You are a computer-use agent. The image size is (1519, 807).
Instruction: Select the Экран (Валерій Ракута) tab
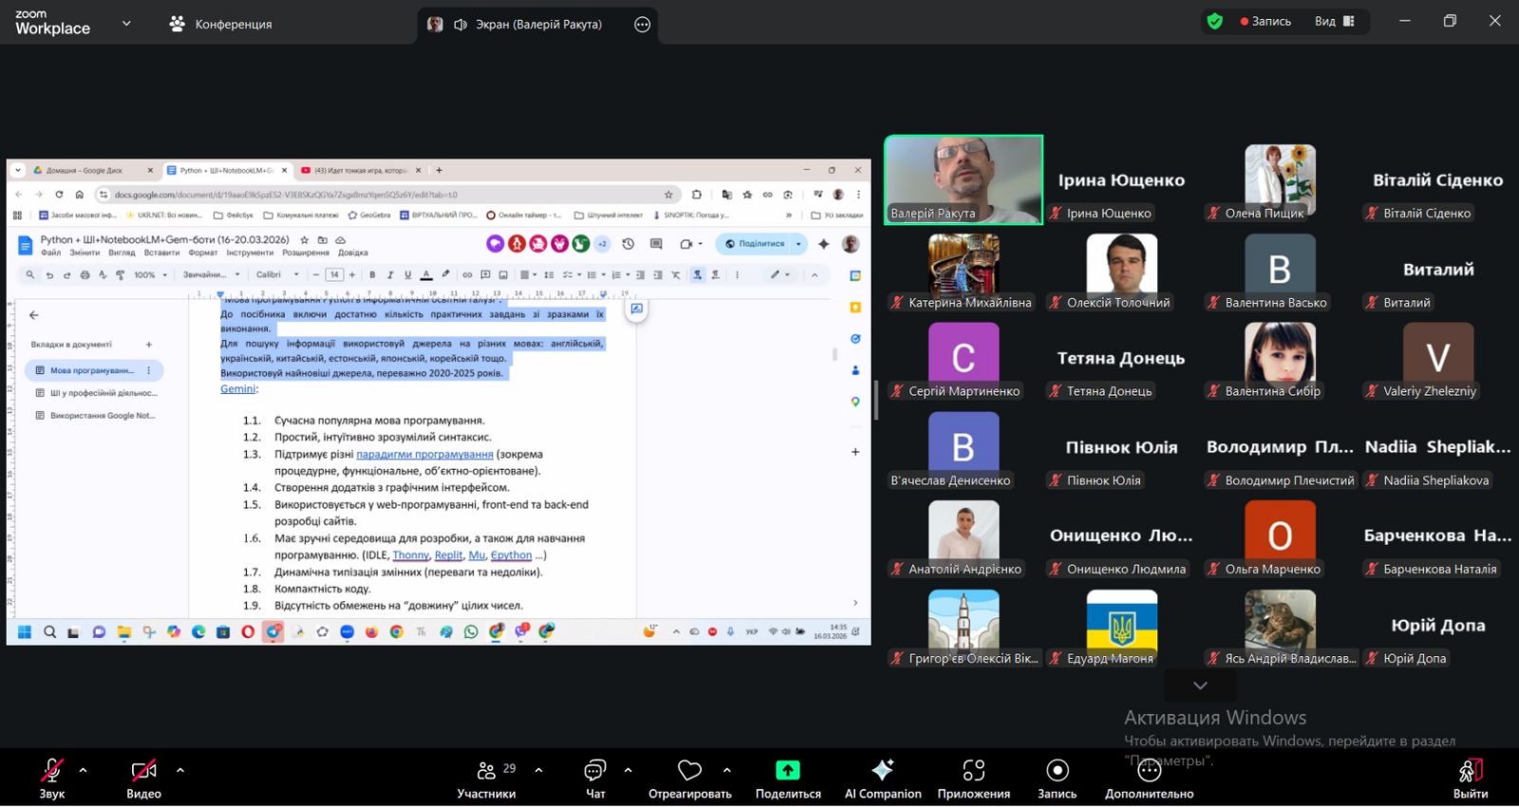527,25
